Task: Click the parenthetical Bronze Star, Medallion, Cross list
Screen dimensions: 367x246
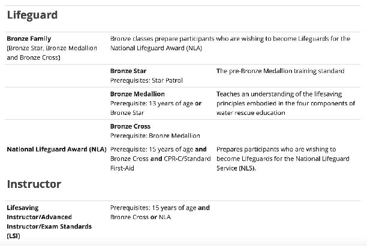Action: click(x=52, y=53)
